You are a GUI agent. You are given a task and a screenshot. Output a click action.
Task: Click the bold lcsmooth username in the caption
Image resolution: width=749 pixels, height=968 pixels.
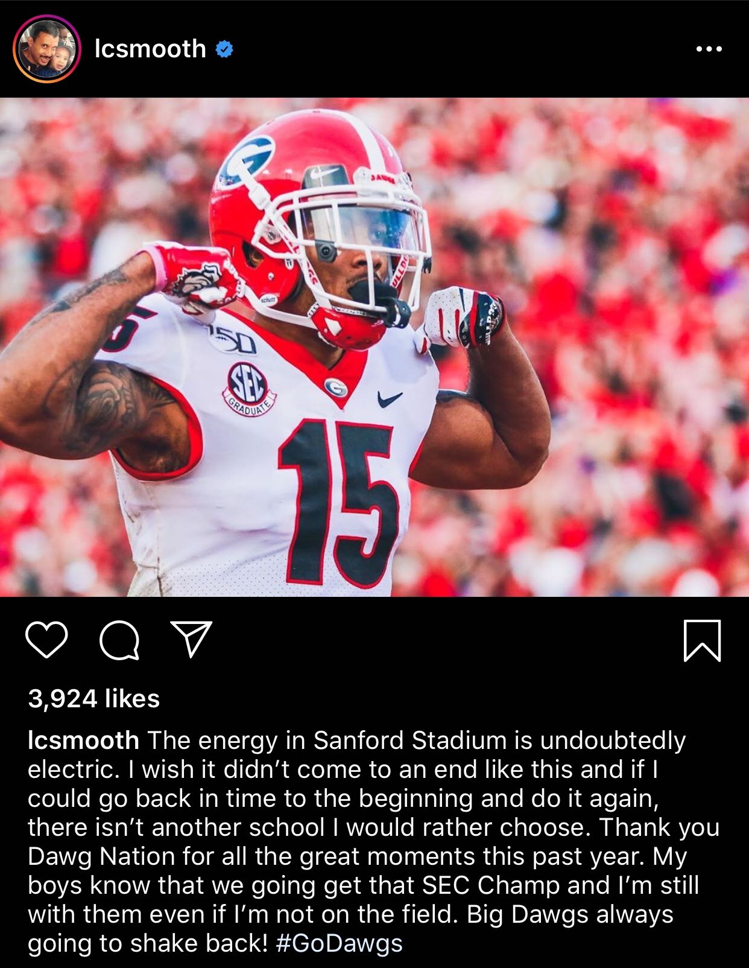tap(83, 740)
